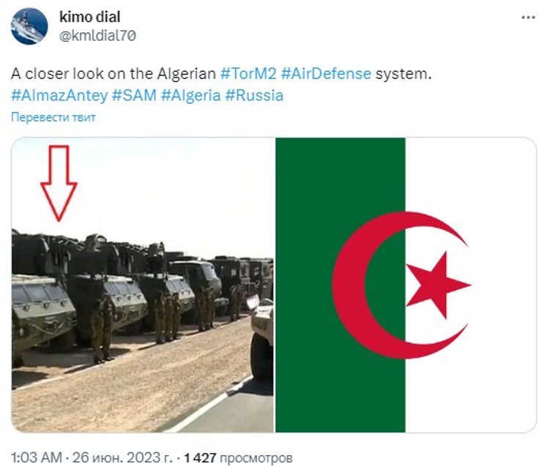Image resolution: width=542 pixels, height=467 pixels.
Task: Click the 1:03 AM timestamp
Action: tap(37, 457)
